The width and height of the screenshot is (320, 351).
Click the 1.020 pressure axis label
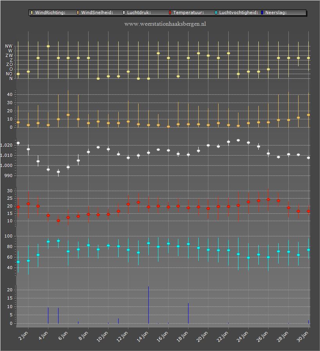point(6,145)
